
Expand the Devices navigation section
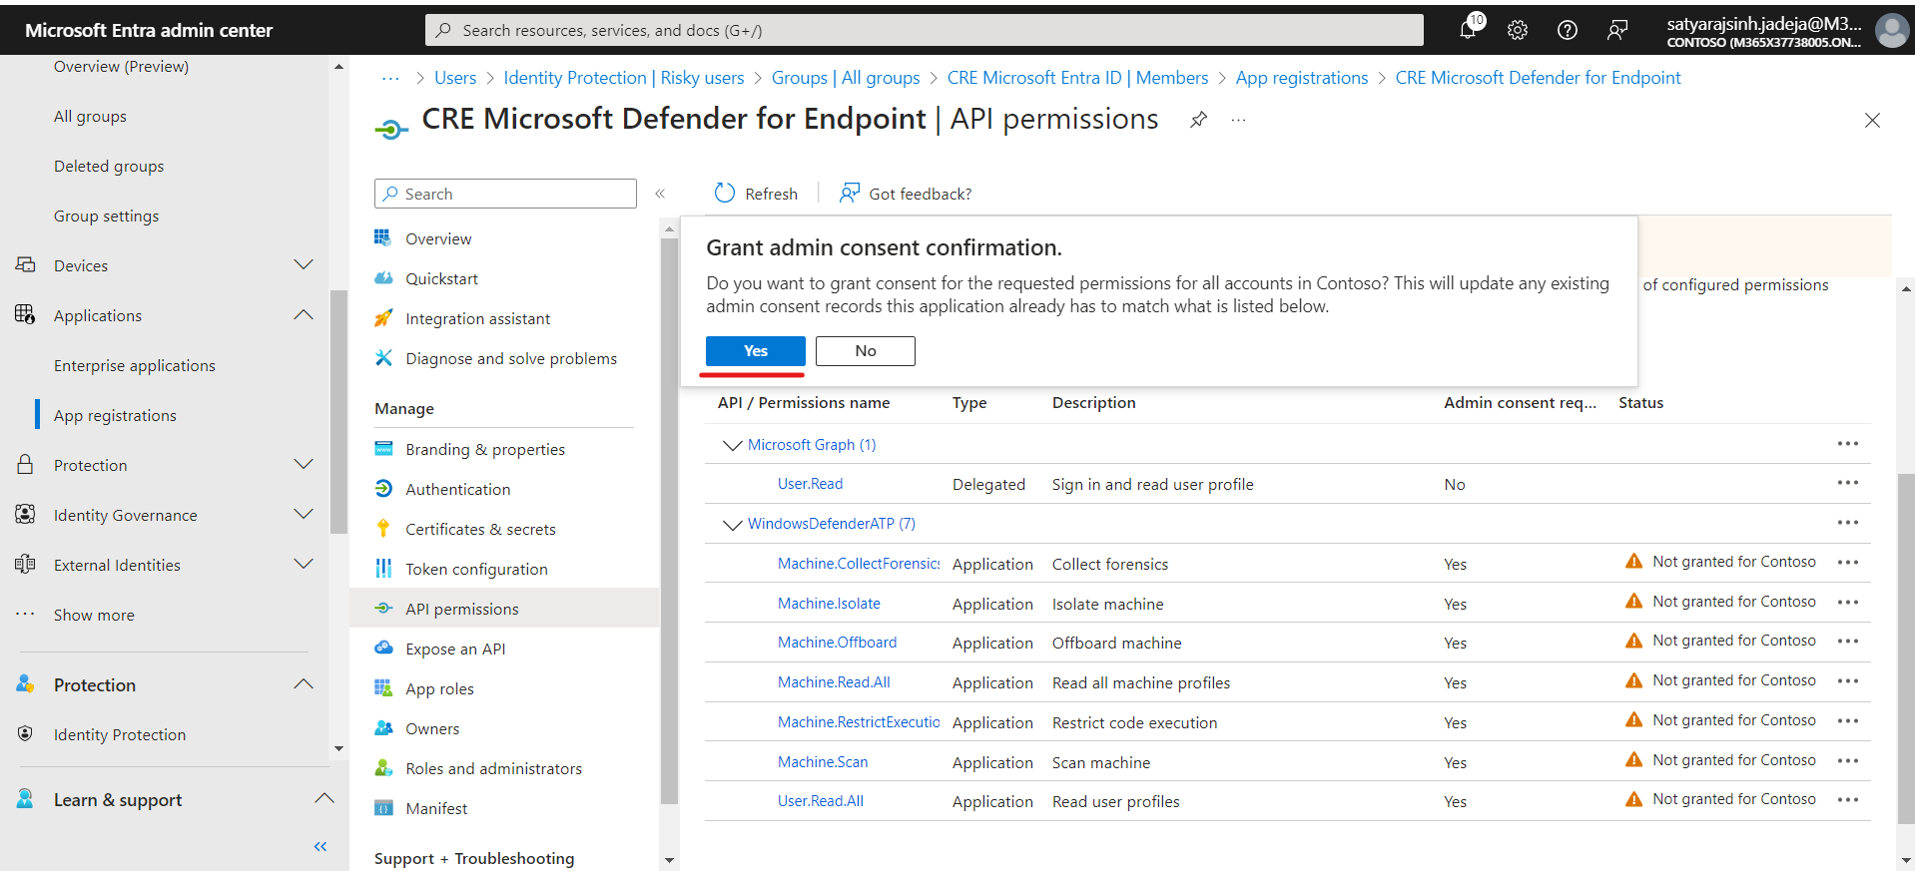[304, 264]
